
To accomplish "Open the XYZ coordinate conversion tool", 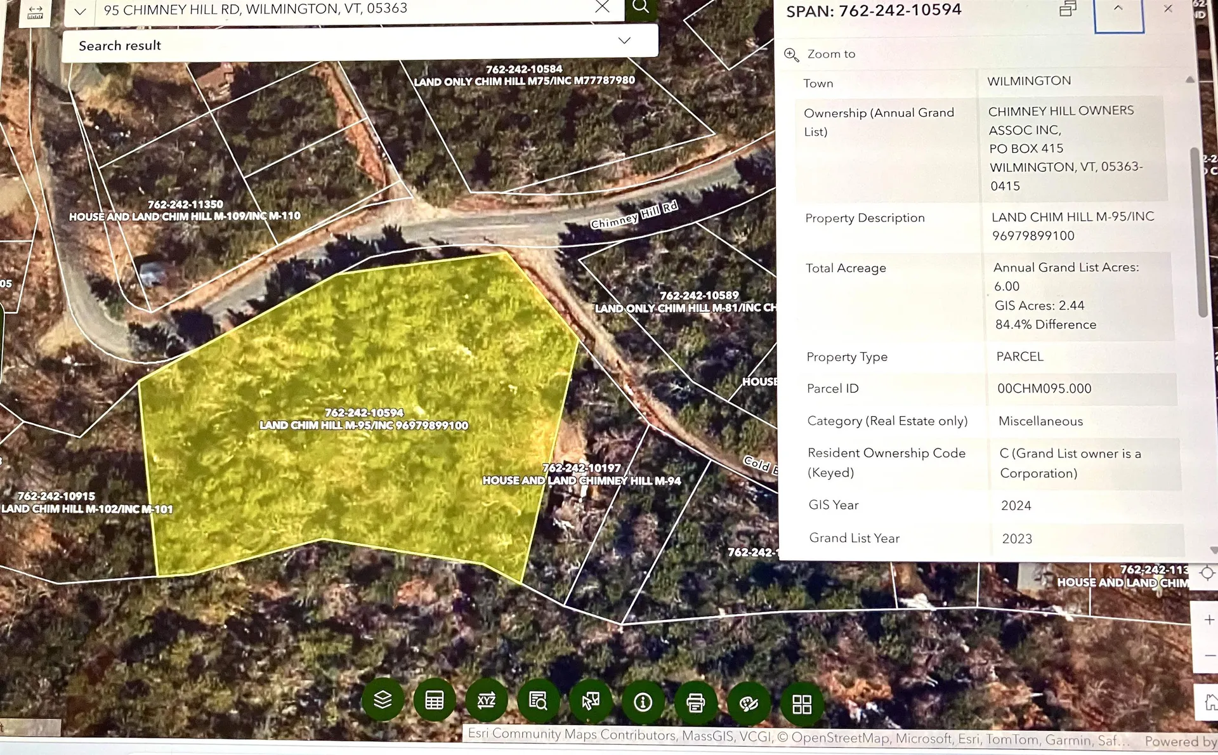I will click(487, 701).
